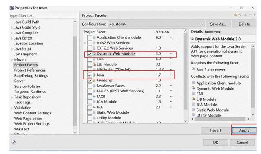Click the OK button

click(x=215, y=143)
